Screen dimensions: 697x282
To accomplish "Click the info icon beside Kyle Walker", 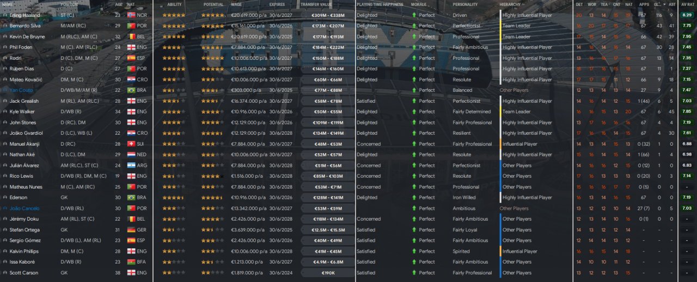I will [5, 112].
